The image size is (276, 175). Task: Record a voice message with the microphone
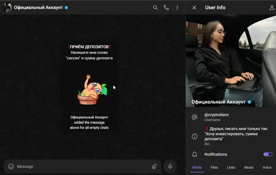[x=170, y=166]
